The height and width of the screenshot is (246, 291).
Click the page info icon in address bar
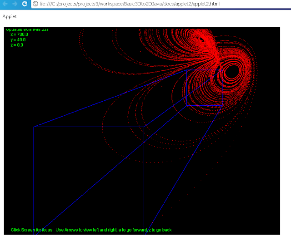[x=35, y=4]
